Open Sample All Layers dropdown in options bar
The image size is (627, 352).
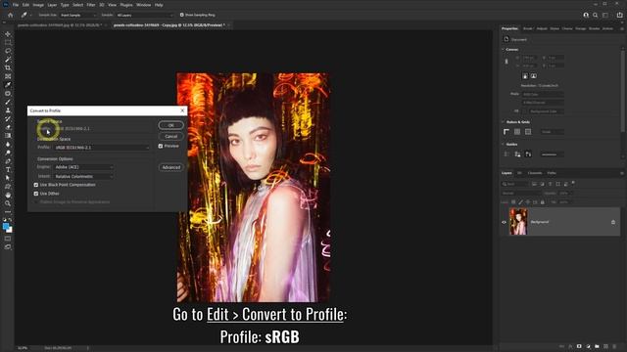(144, 16)
